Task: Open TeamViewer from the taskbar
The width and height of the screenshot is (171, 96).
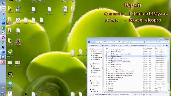Action: click(x=3, y=57)
